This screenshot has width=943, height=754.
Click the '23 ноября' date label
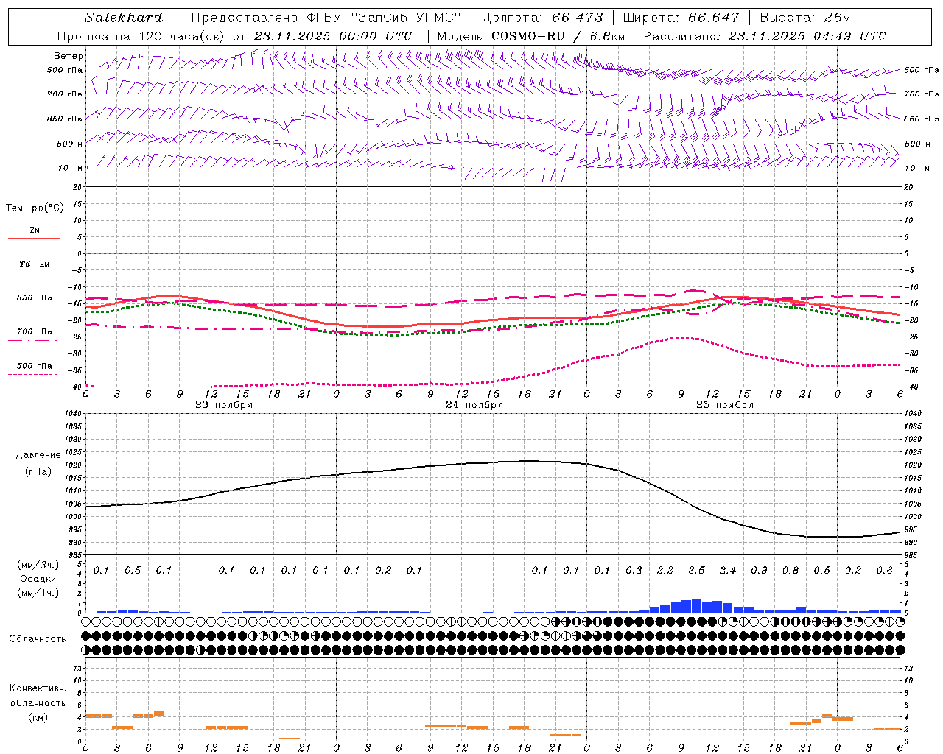(x=224, y=405)
